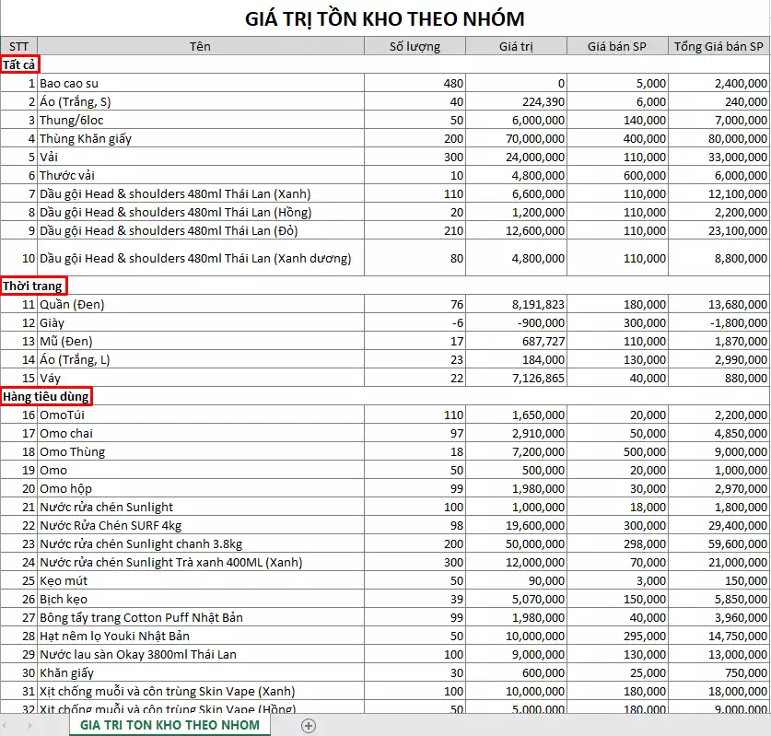Select the STT column header
The height and width of the screenshot is (736, 771).
[18, 46]
